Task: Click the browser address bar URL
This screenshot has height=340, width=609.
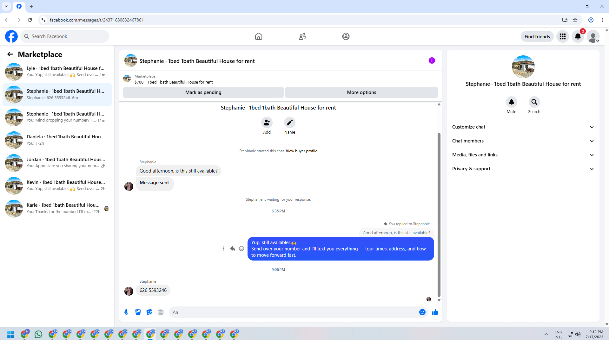Action: (96, 20)
